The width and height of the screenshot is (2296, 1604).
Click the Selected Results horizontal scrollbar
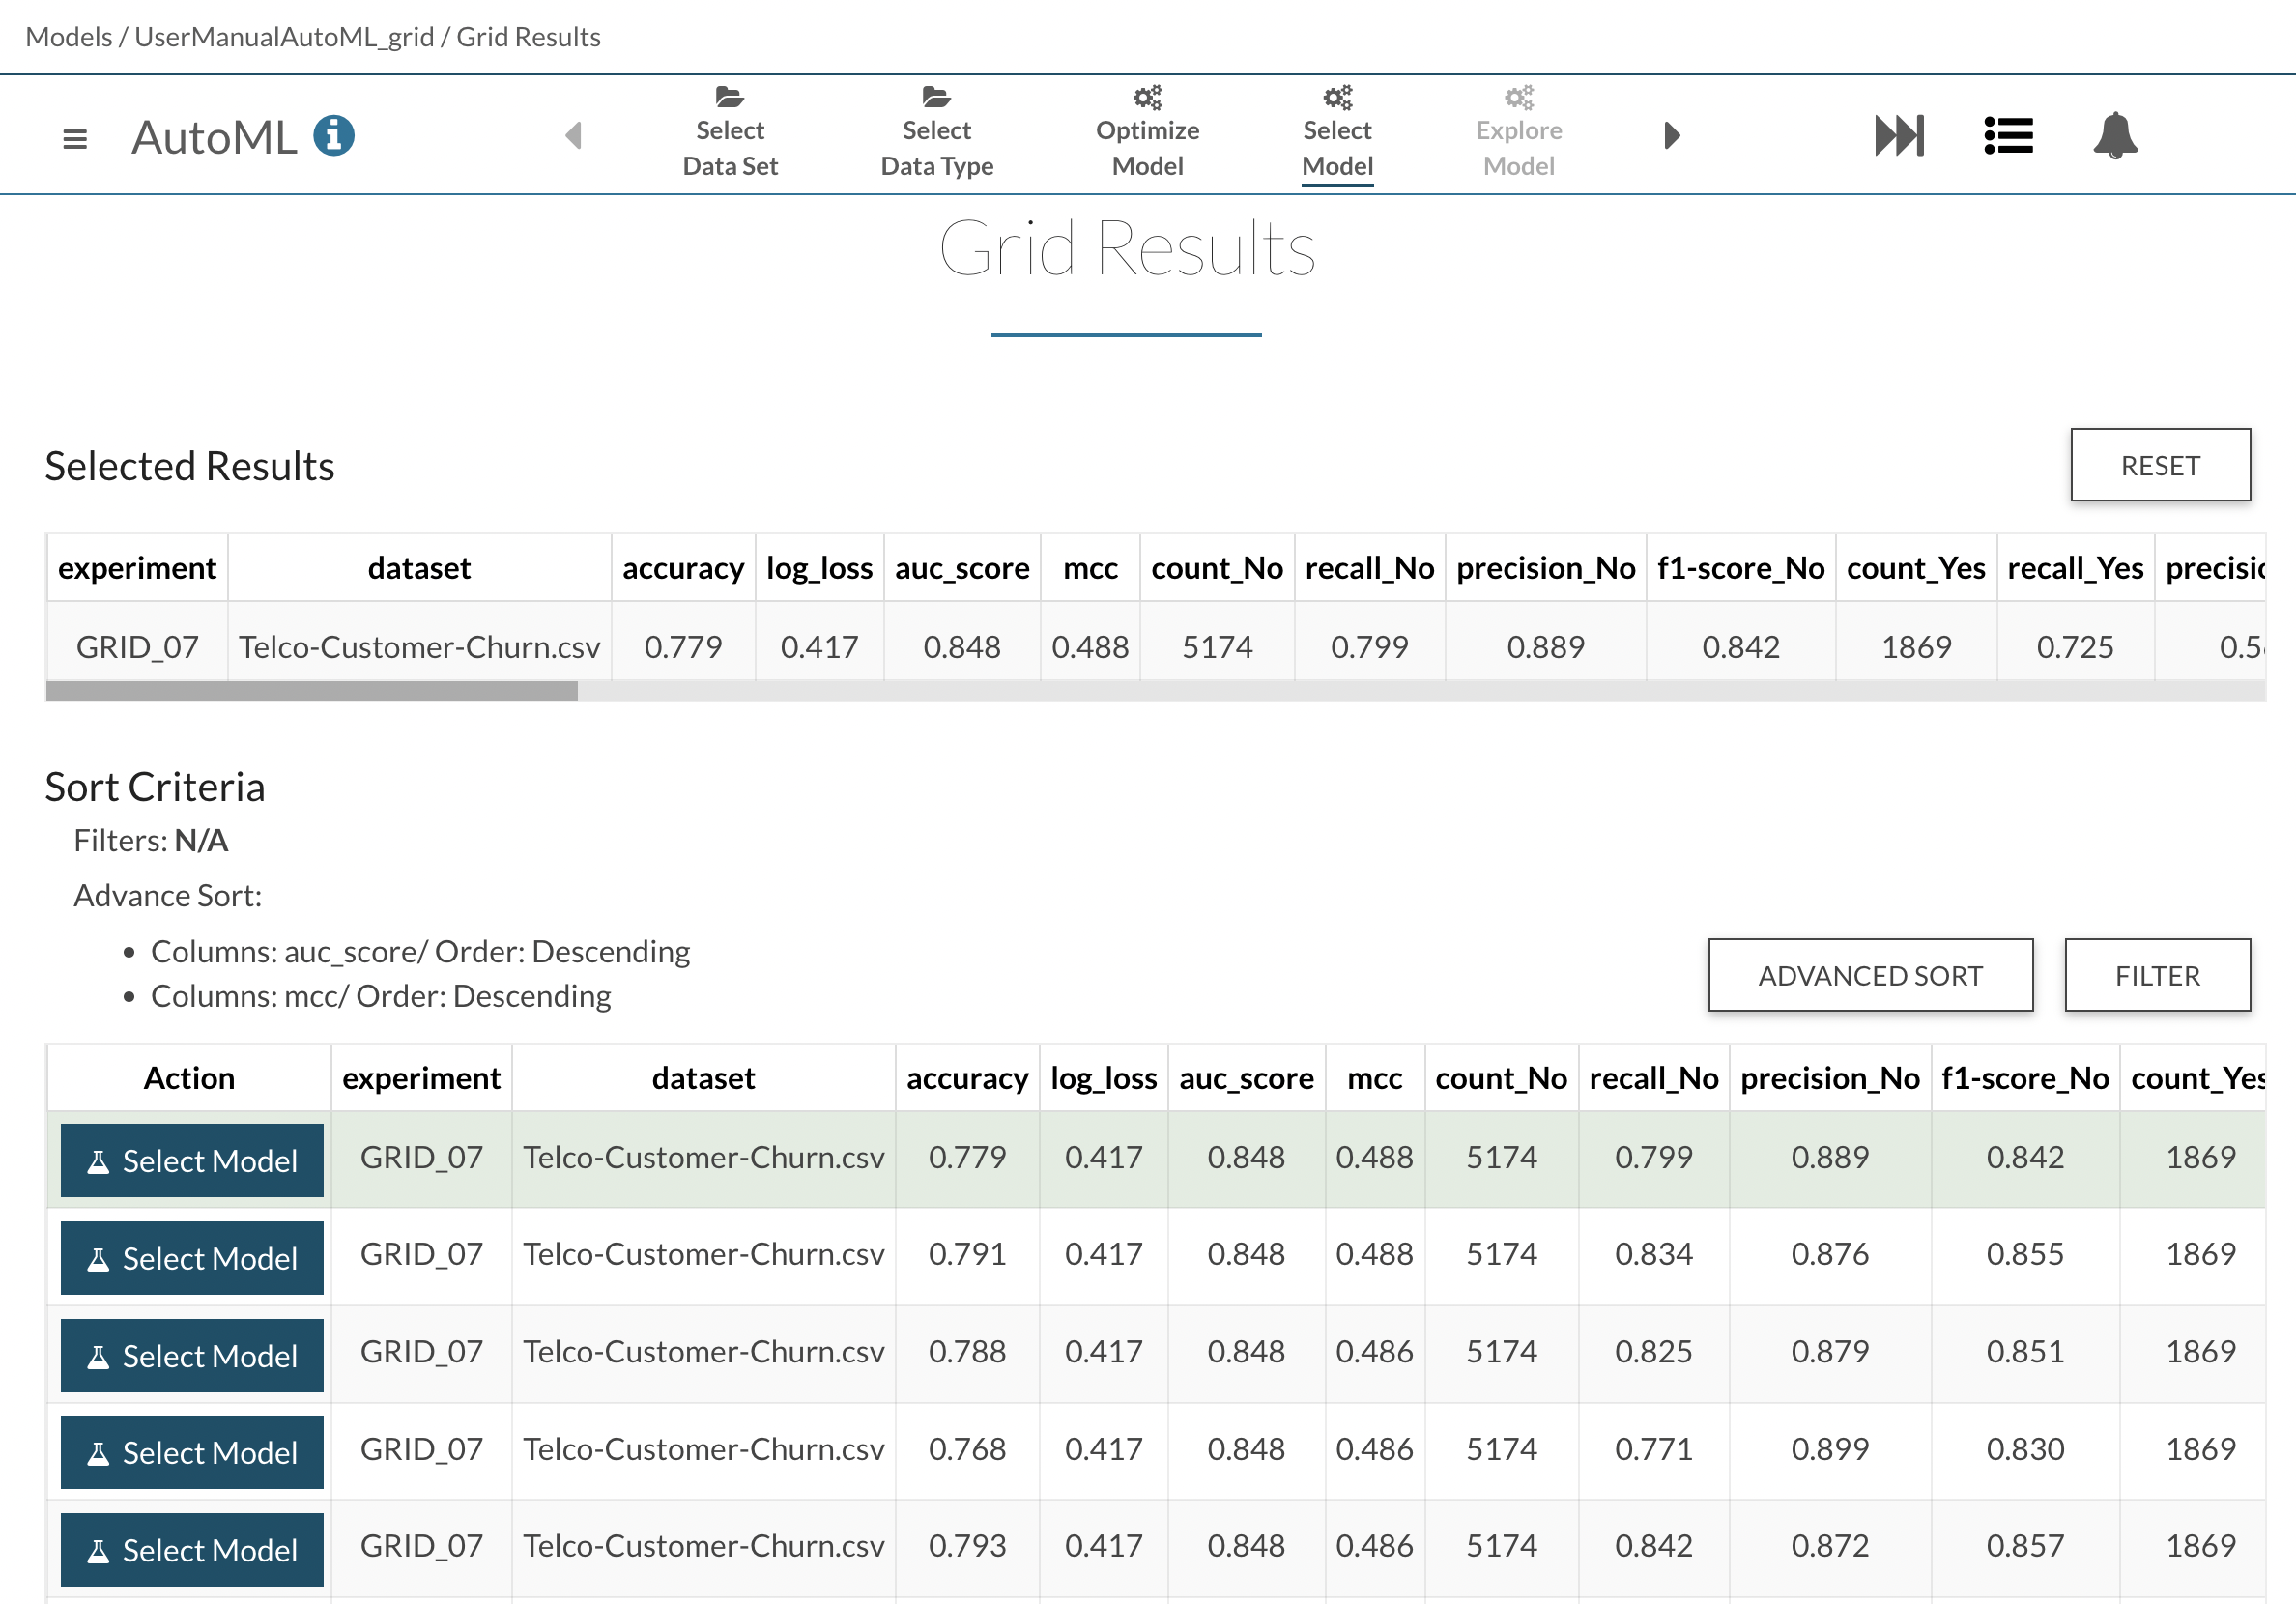pyautogui.click(x=312, y=691)
